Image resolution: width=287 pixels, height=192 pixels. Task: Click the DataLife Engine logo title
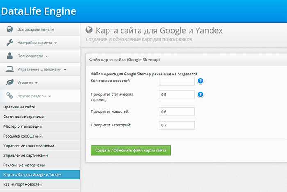click(x=39, y=11)
